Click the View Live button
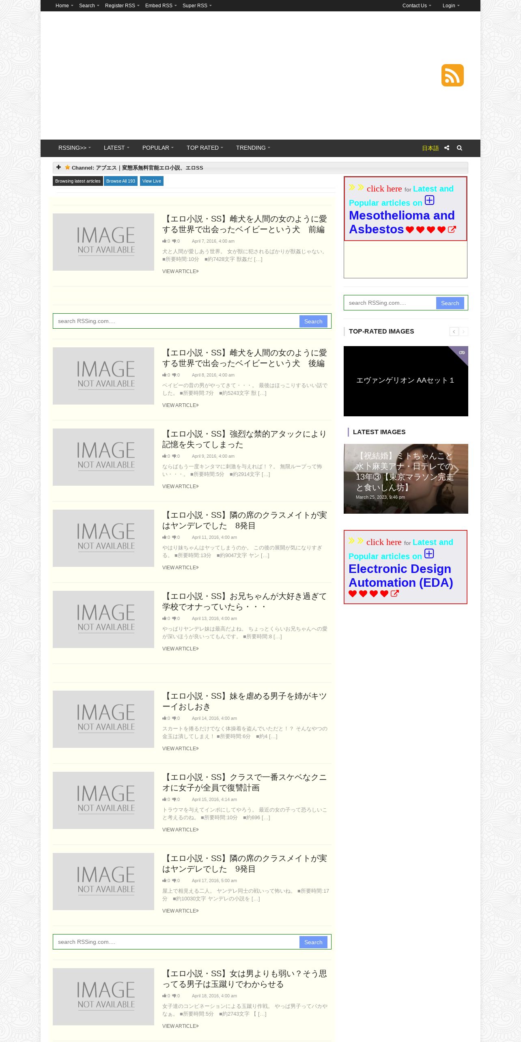Viewport: 521px width, 1042px height. coord(152,181)
